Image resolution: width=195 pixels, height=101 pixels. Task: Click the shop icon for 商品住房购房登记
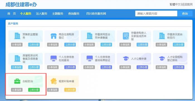53,36
